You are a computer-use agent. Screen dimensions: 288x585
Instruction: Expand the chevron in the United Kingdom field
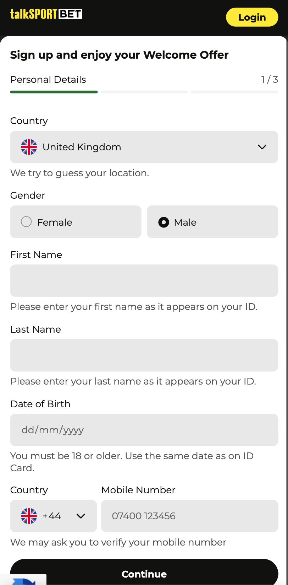(262, 147)
